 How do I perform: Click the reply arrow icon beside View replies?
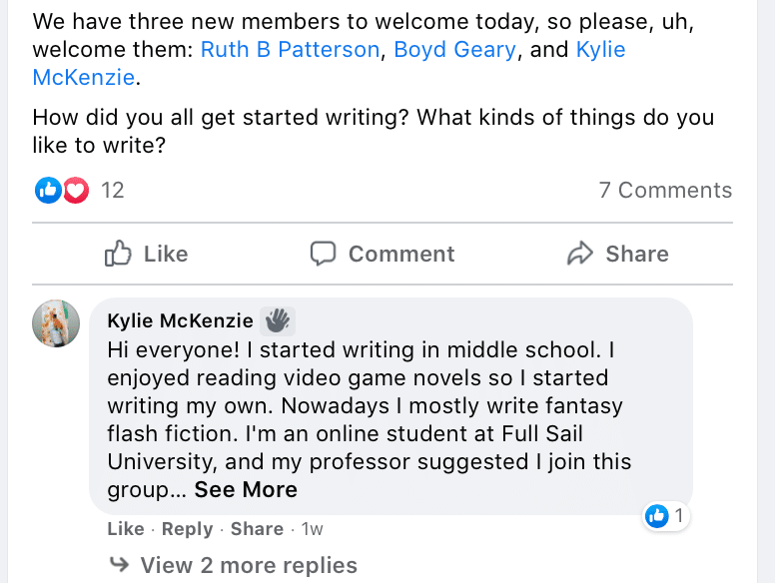(x=119, y=564)
